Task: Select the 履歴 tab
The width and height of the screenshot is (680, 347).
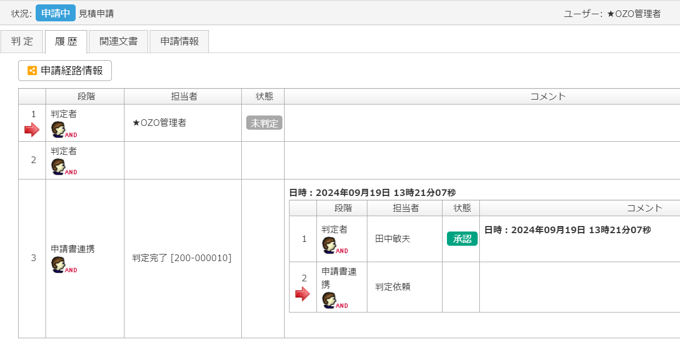Action: 66,42
